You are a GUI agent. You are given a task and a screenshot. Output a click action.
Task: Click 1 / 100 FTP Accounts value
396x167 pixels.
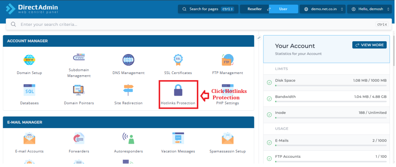click(381, 157)
